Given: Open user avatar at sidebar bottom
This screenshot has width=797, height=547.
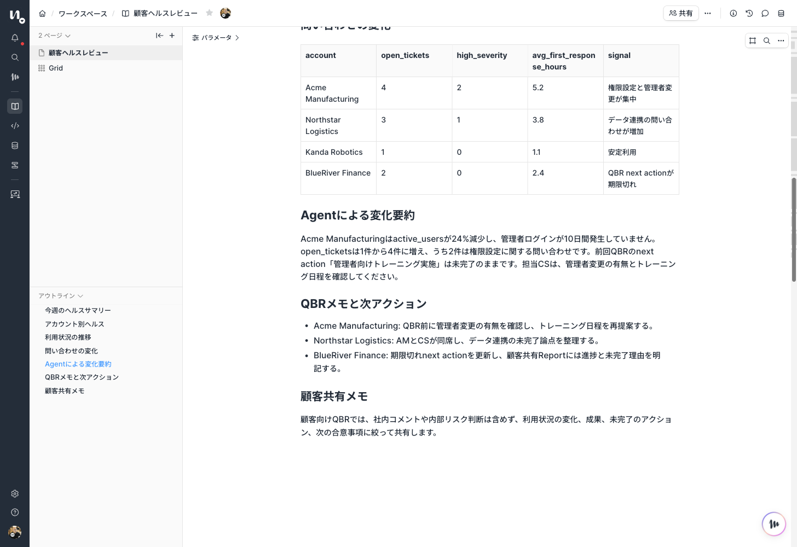Looking at the screenshot, I should (x=15, y=532).
